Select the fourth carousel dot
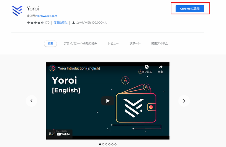The width and height of the screenshot is (226, 147). [x=109, y=144]
